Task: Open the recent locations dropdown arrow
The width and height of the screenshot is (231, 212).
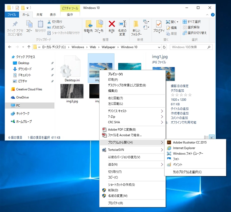Action: (x=23, y=47)
